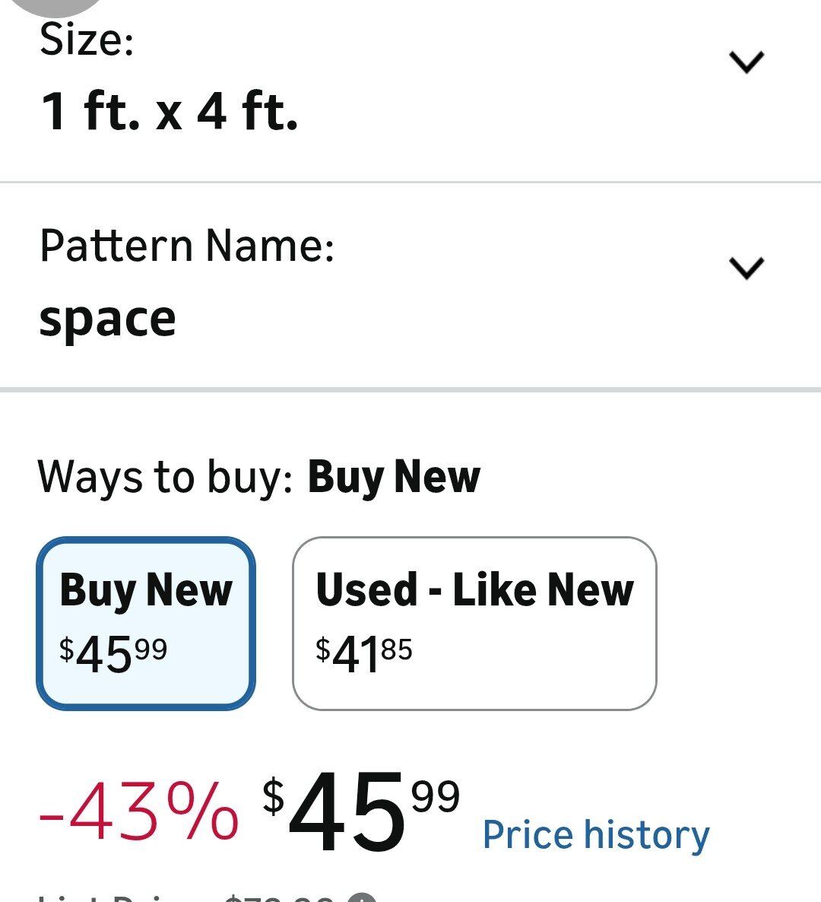Click the "Buy New" title inside selected card
The image size is (821, 902).
pos(146,590)
